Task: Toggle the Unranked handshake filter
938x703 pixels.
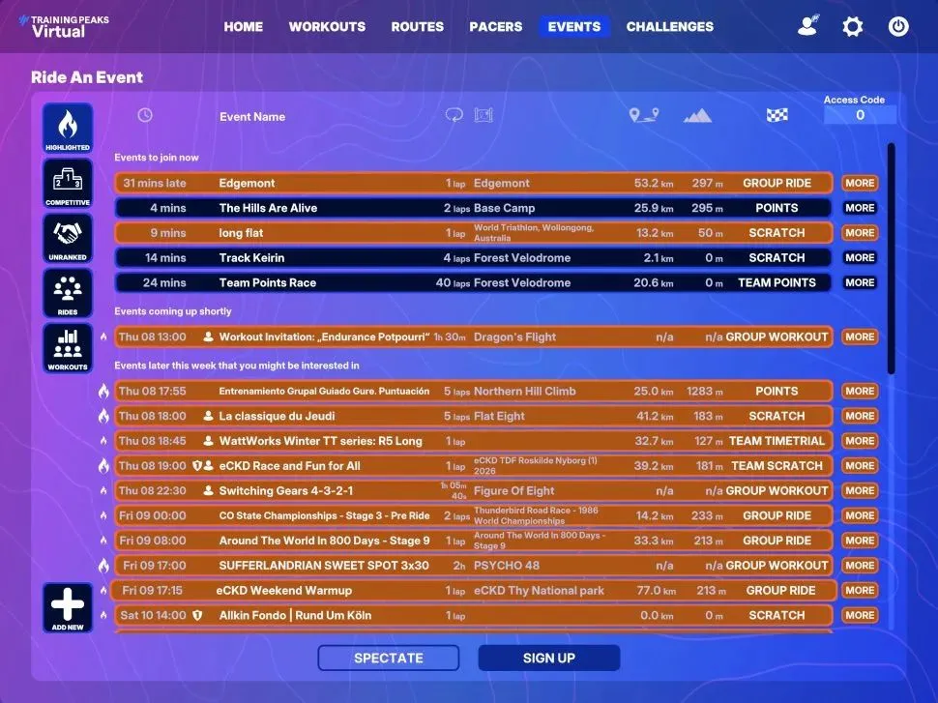Action: [x=68, y=239]
